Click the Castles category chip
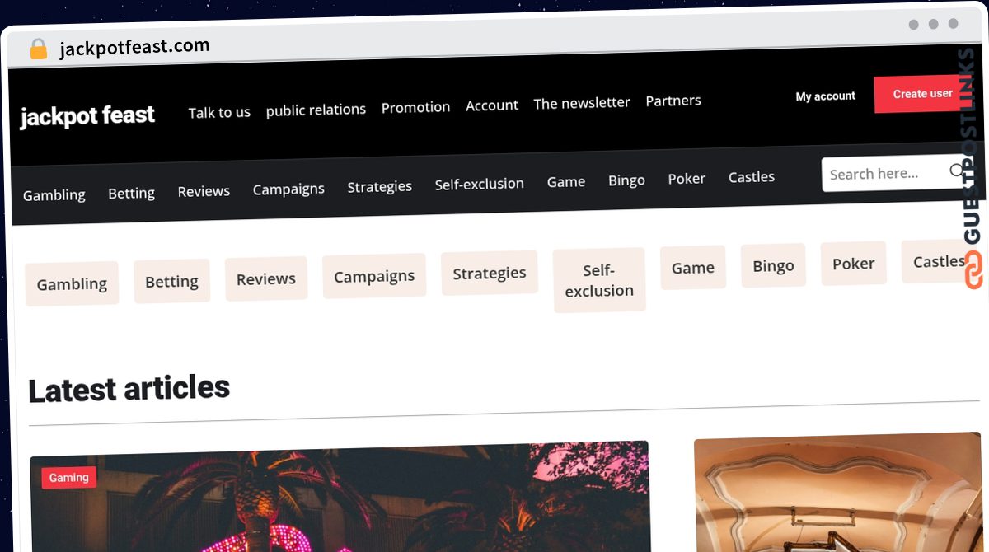 [939, 261]
